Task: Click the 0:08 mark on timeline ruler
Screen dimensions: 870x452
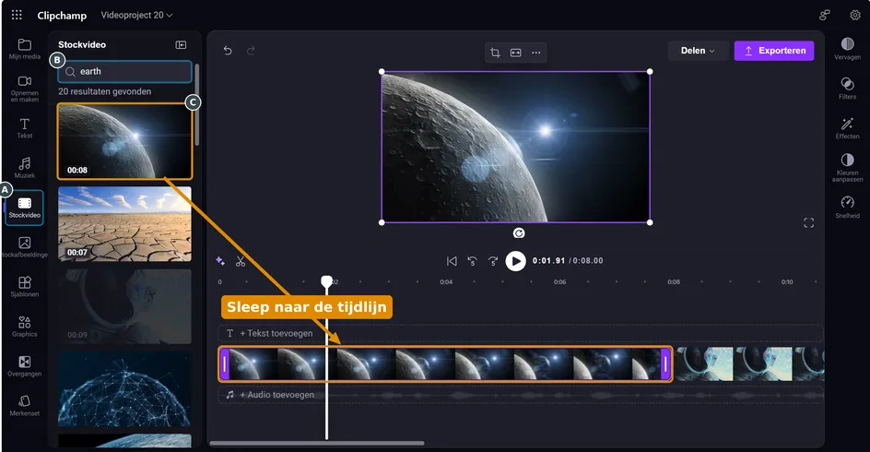Action: pyautogui.click(x=674, y=282)
